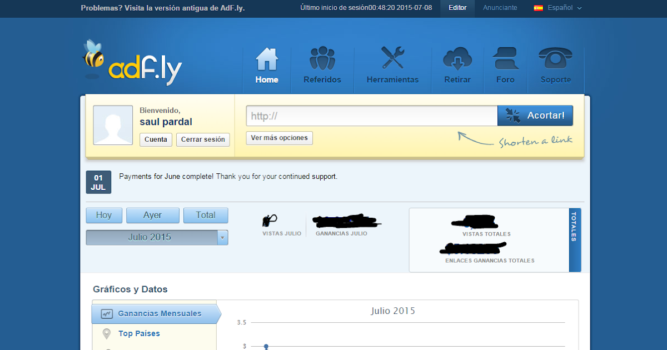The height and width of the screenshot is (350, 667).
Task: Click the Cuenta button
Action: (156, 139)
